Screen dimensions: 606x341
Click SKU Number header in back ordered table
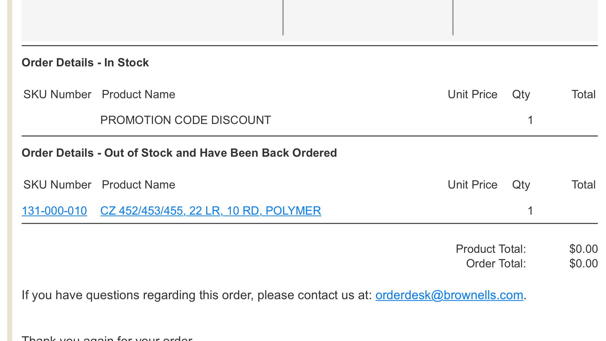pyautogui.click(x=57, y=185)
